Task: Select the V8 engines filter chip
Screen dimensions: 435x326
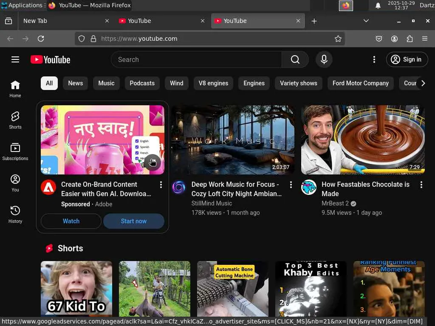Action: 213,83
